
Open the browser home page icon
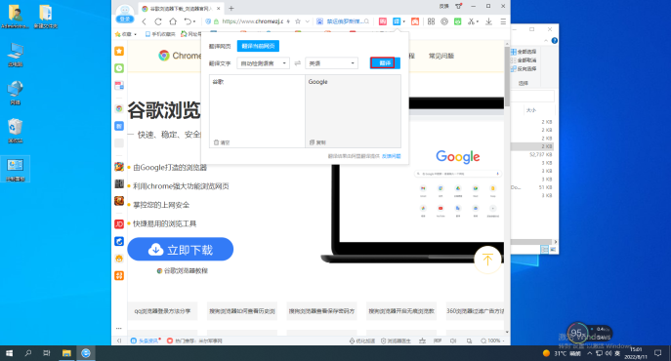[173, 21]
